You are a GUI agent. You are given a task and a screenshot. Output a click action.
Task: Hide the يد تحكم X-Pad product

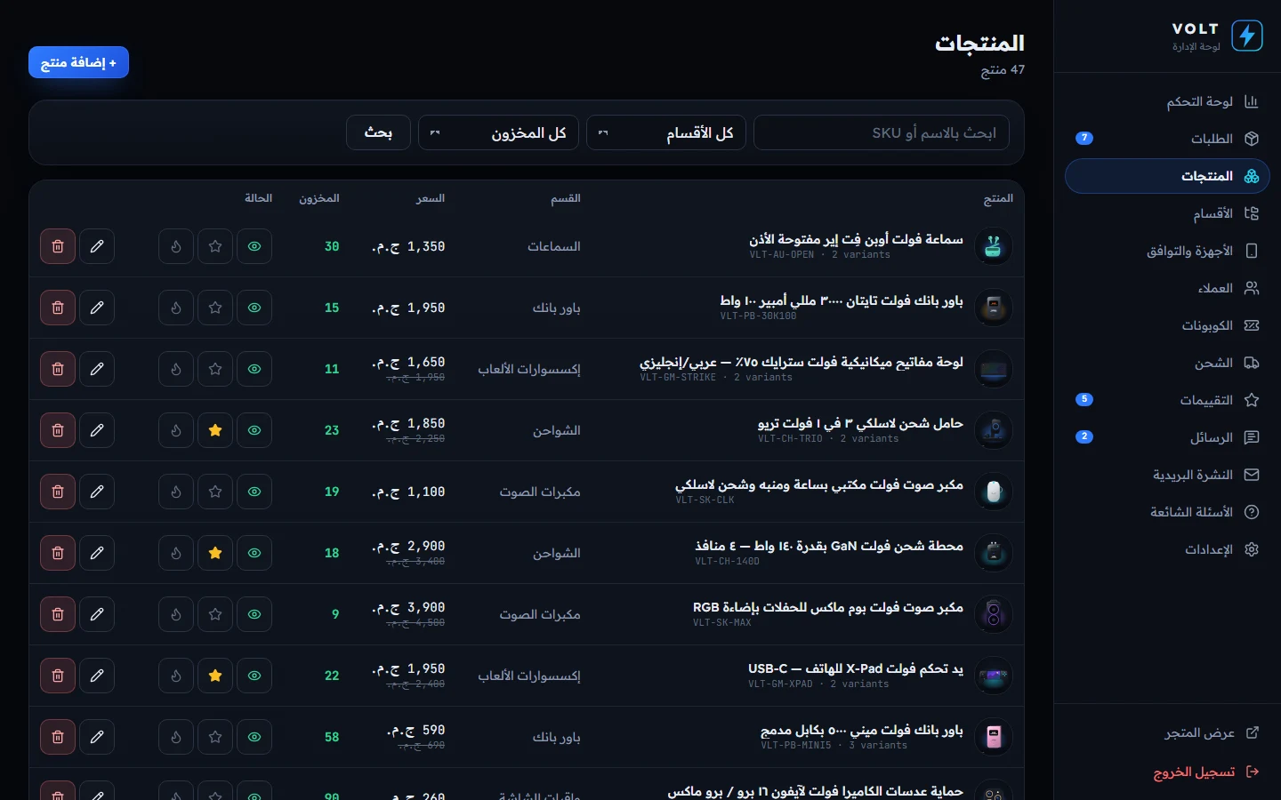254,676
